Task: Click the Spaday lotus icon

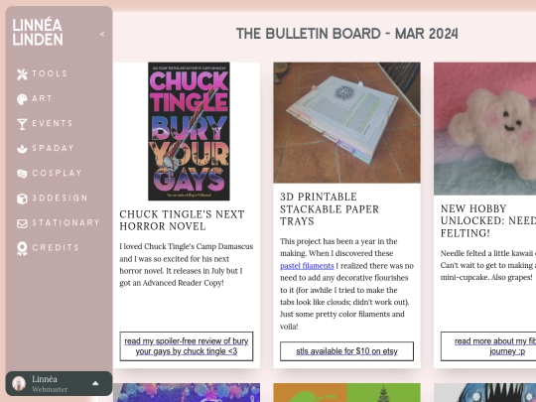Action: (x=22, y=149)
